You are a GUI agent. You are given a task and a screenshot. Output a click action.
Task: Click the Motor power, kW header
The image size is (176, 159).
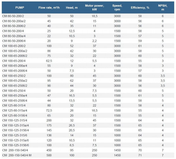point(95,8)
